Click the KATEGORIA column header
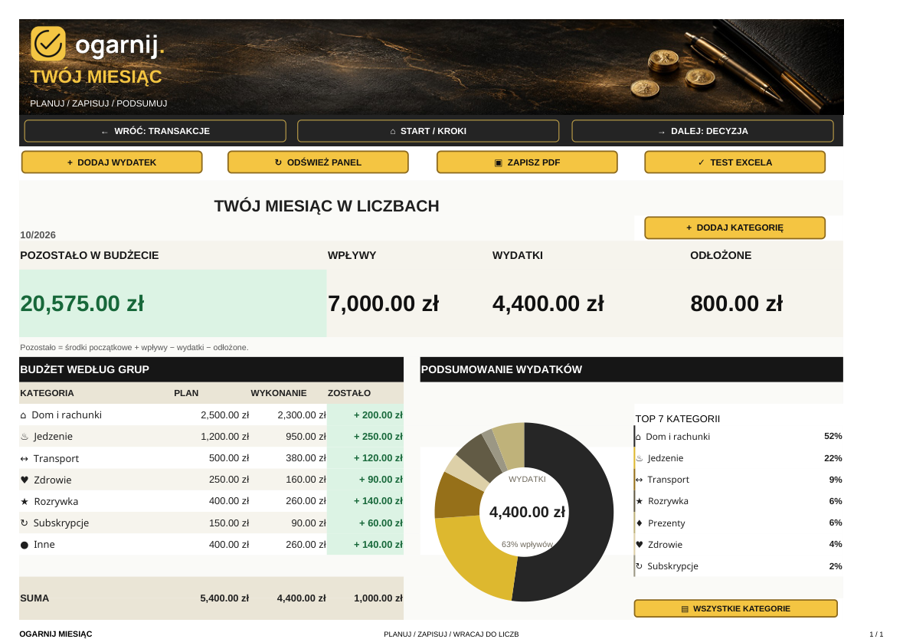903x639 pixels. (47, 393)
